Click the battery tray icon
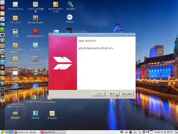The height and width of the screenshot is (134, 178). tap(122, 132)
